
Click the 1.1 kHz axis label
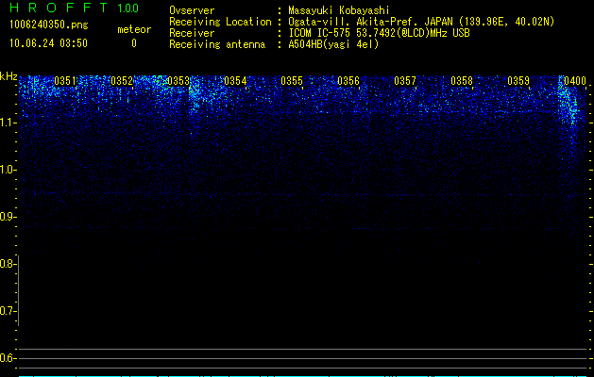point(8,123)
